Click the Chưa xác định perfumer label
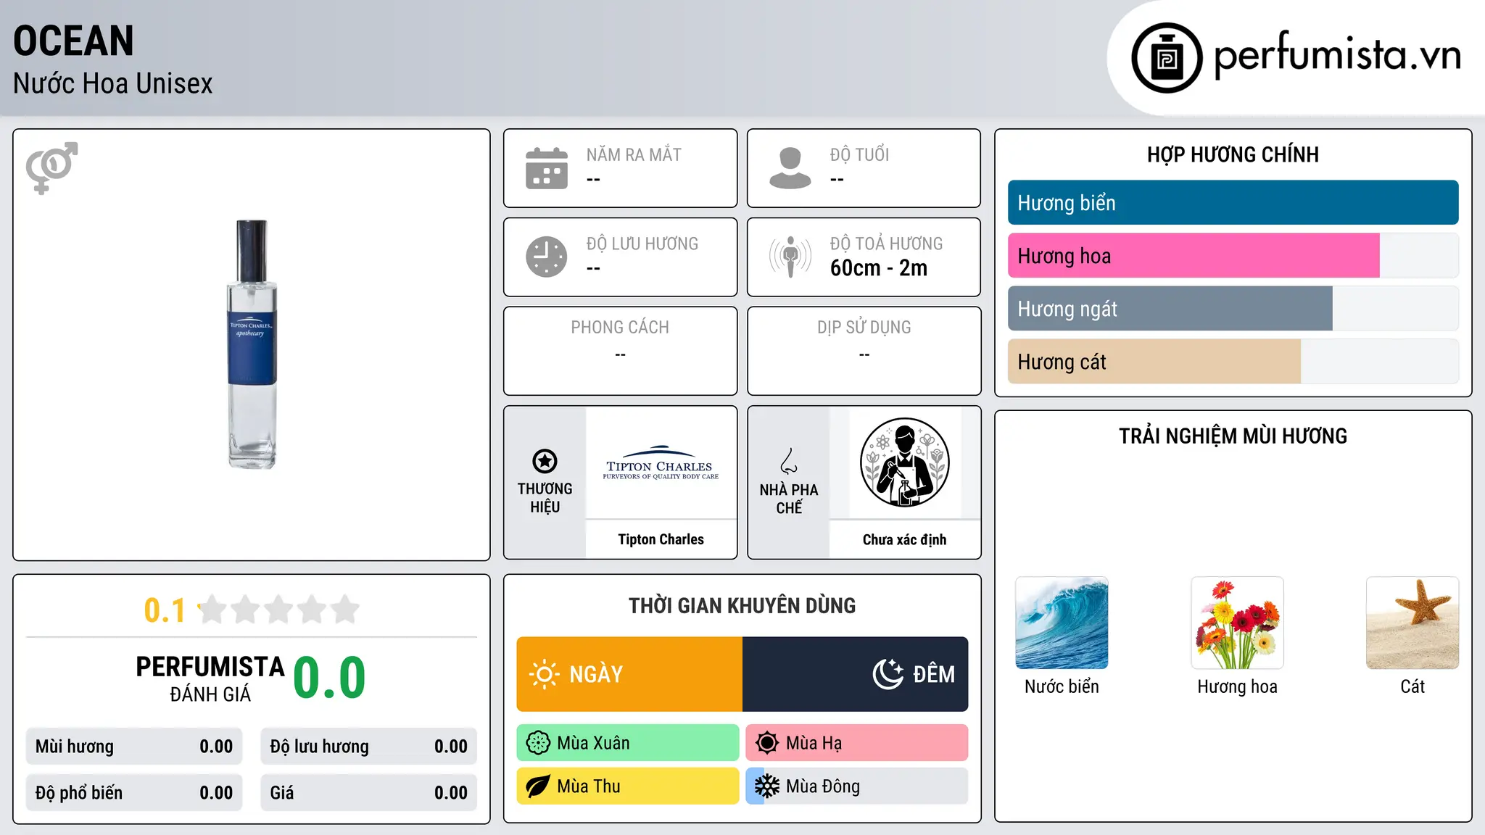Image resolution: width=1485 pixels, height=835 pixels. click(x=904, y=539)
